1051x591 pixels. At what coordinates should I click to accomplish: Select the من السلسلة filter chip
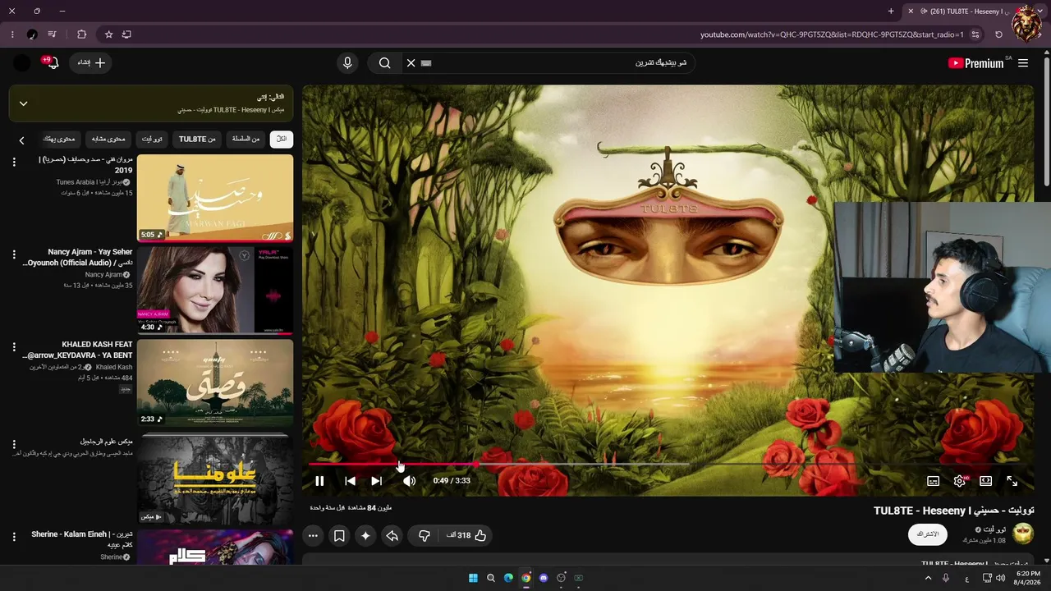246,140
